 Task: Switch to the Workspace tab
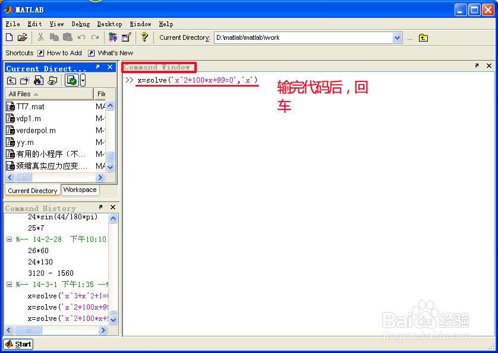pos(80,190)
